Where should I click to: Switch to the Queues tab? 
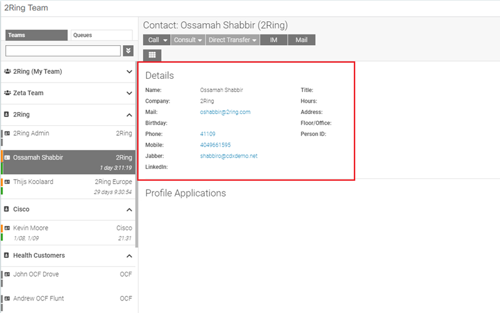(x=101, y=35)
